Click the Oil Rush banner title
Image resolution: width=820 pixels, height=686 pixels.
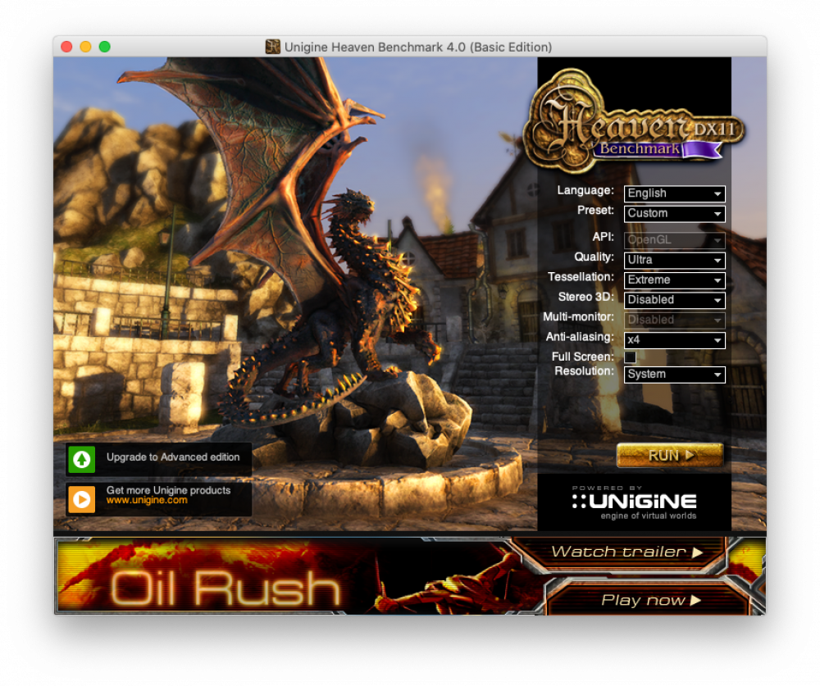pos(226,588)
